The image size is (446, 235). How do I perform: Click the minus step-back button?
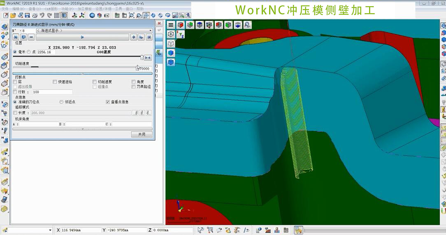pyautogui.click(x=31, y=37)
